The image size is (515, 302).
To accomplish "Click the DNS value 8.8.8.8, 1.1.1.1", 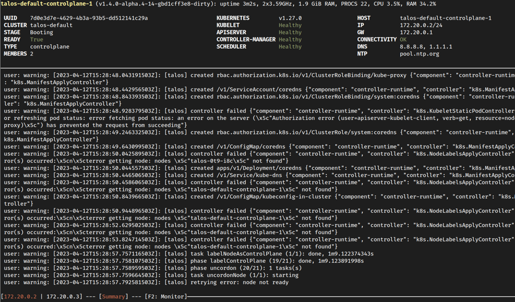I will (x=426, y=47).
